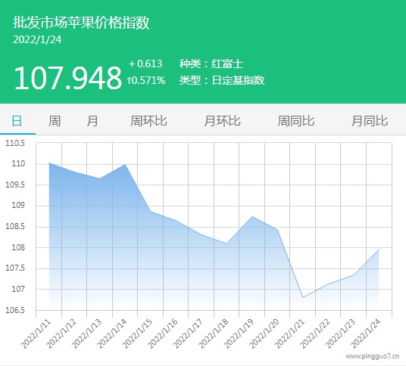The image size is (406, 366).
Task: Open the 月同比 tab
Action: click(x=370, y=121)
